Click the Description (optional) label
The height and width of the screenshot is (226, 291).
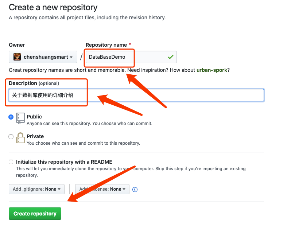[x=34, y=83]
